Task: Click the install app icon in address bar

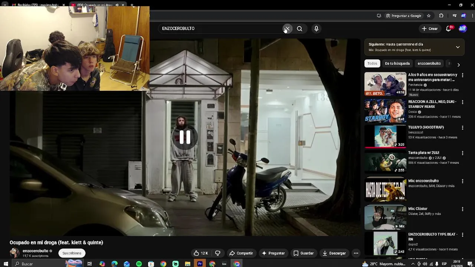Action: click(x=379, y=16)
